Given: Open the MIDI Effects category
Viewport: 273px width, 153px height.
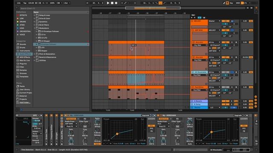Looking at the screenshot, I should [25, 57].
